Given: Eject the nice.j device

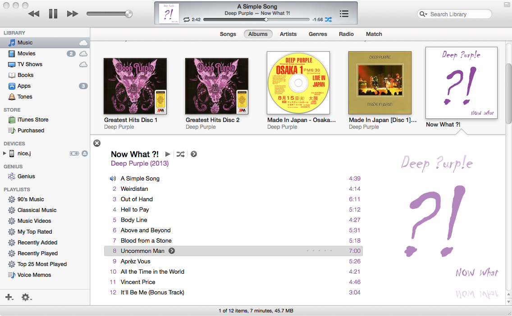Looking at the screenshot, I should click(x=85, y=153).
